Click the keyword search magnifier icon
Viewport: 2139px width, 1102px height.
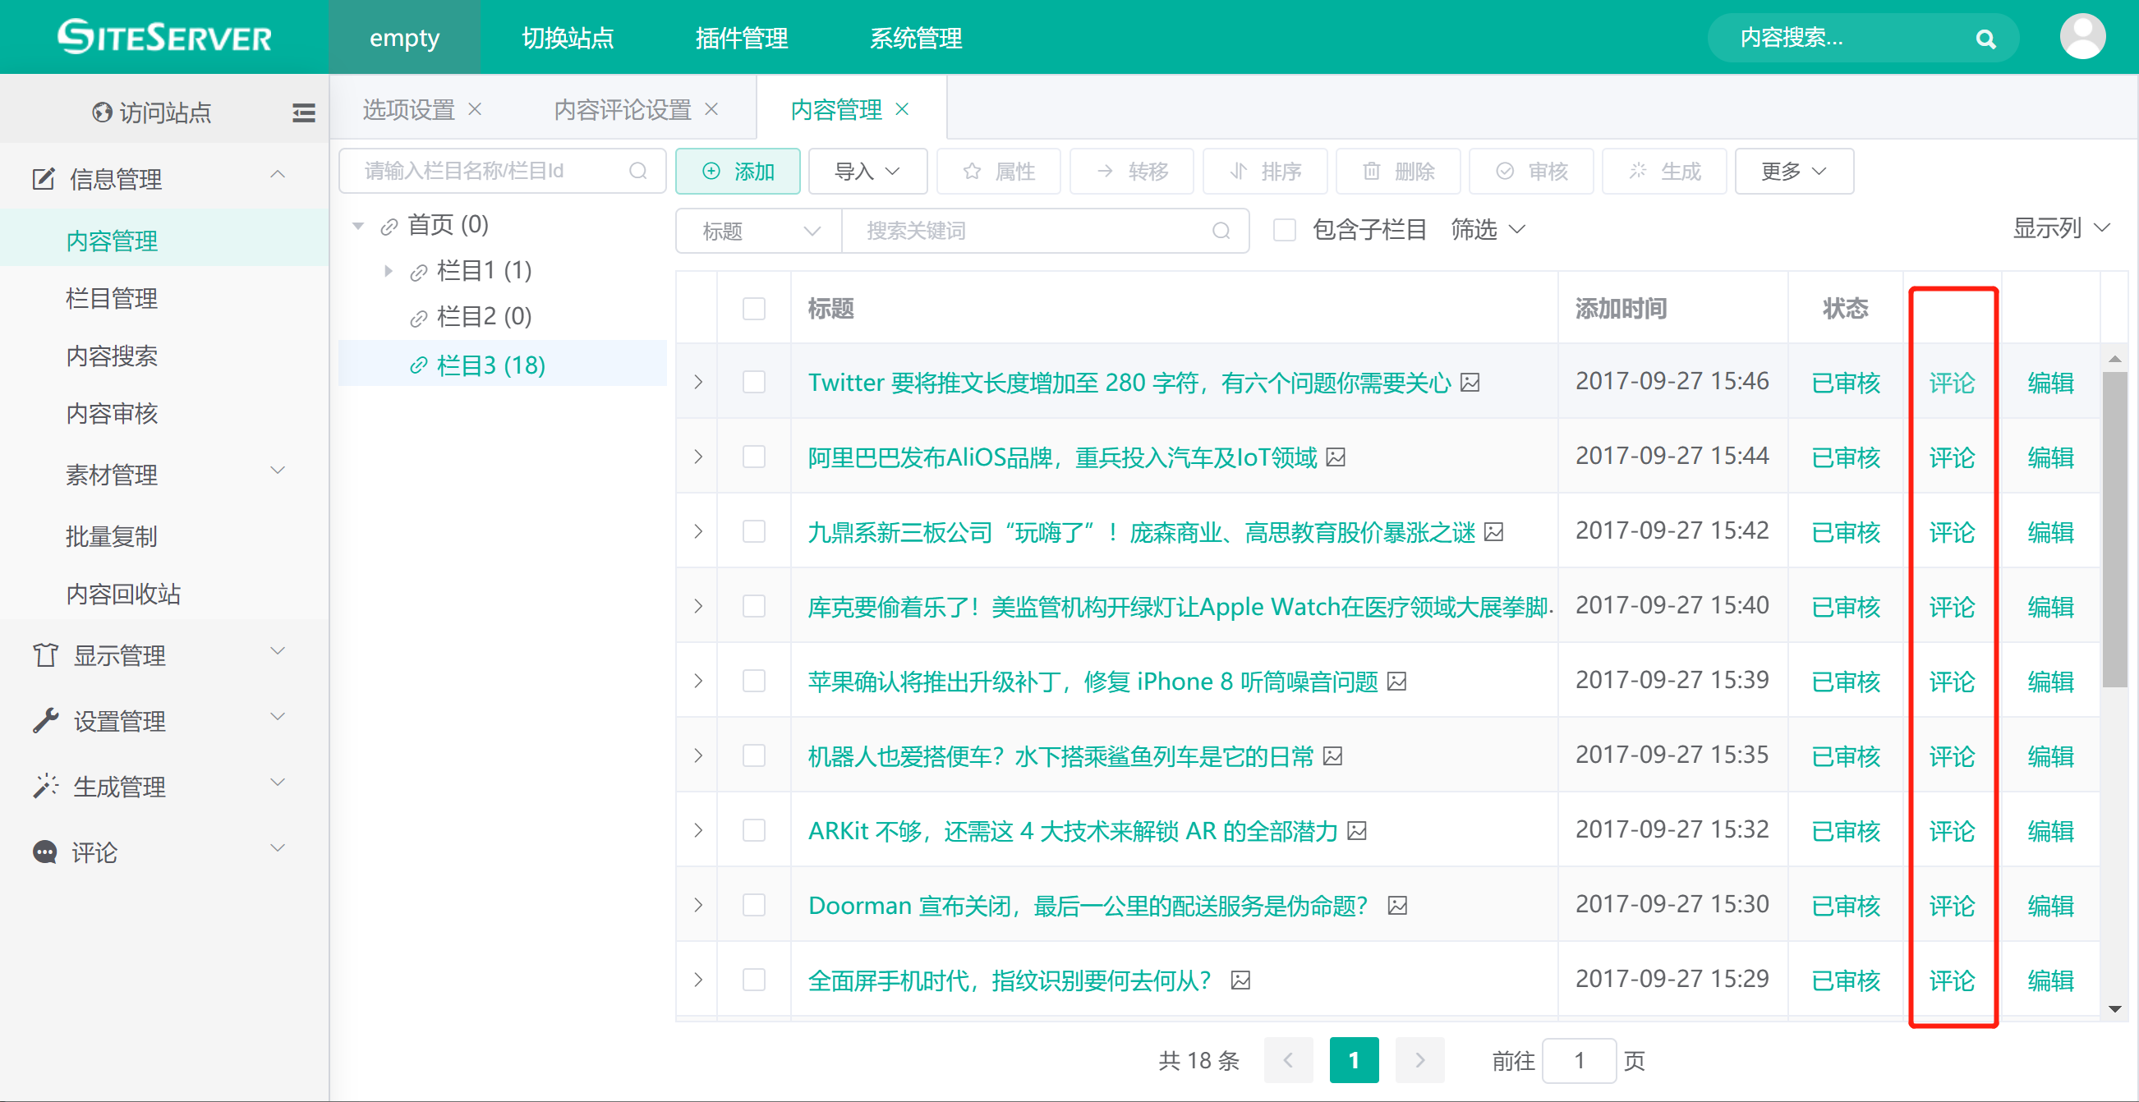click(x=1221, y=231)
